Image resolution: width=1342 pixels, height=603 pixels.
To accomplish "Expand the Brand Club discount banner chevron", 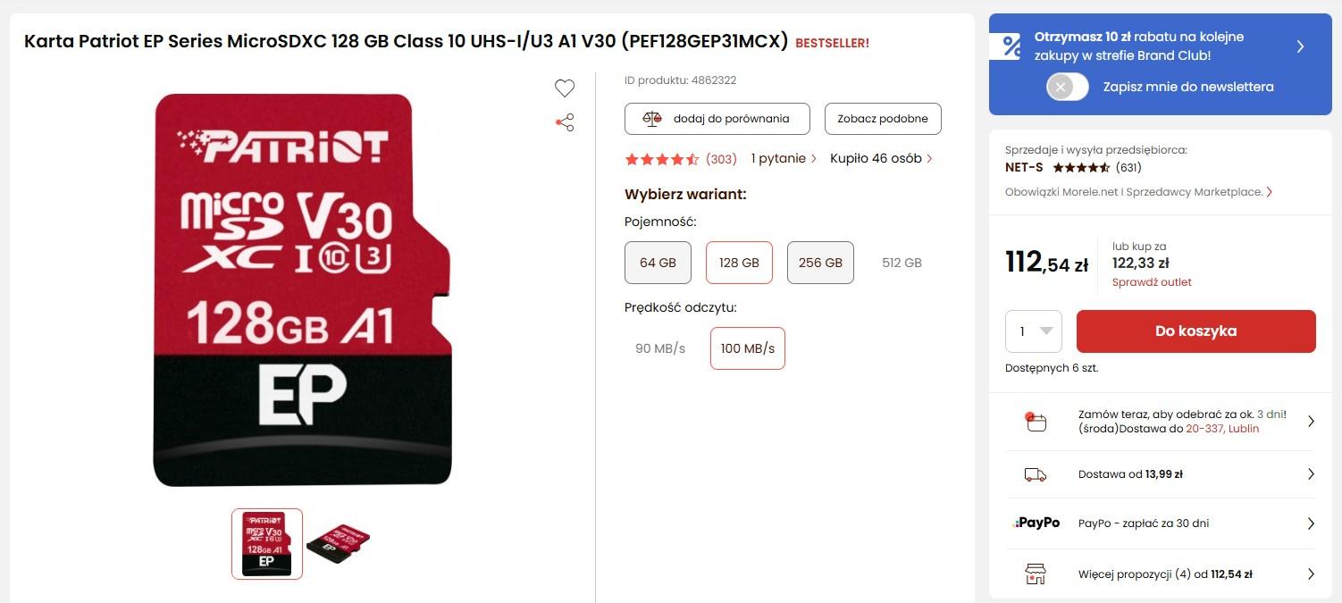I will (1300, 46).
